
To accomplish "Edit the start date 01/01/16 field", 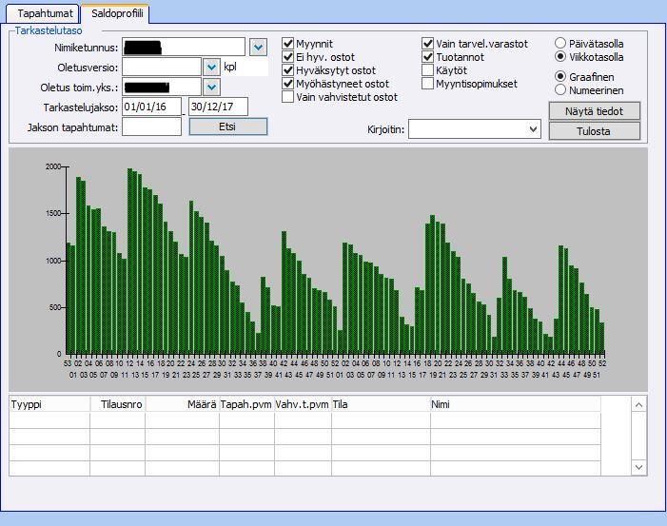I will coord(151,107).
